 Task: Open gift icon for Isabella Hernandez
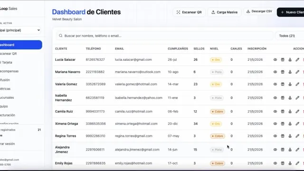point(283,98)
